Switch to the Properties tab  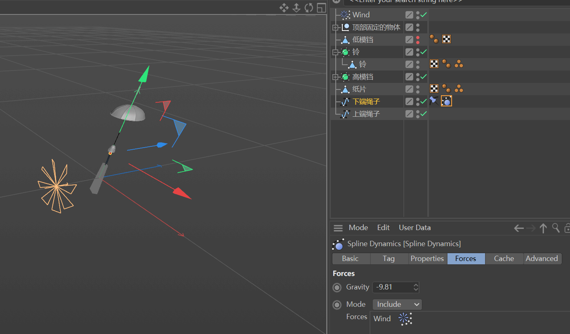tap(427, 259)
